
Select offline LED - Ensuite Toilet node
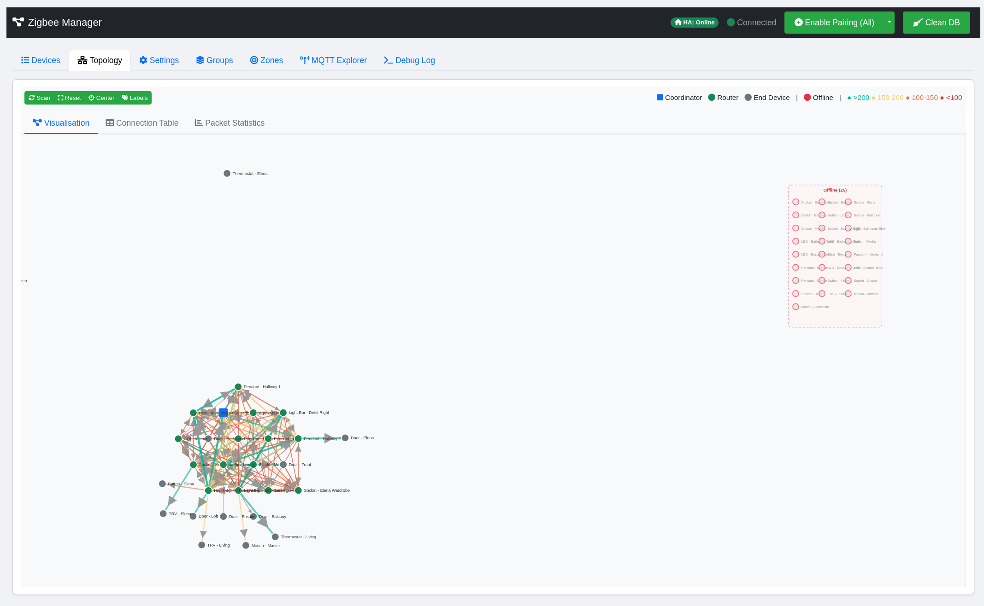click(848, 268)
